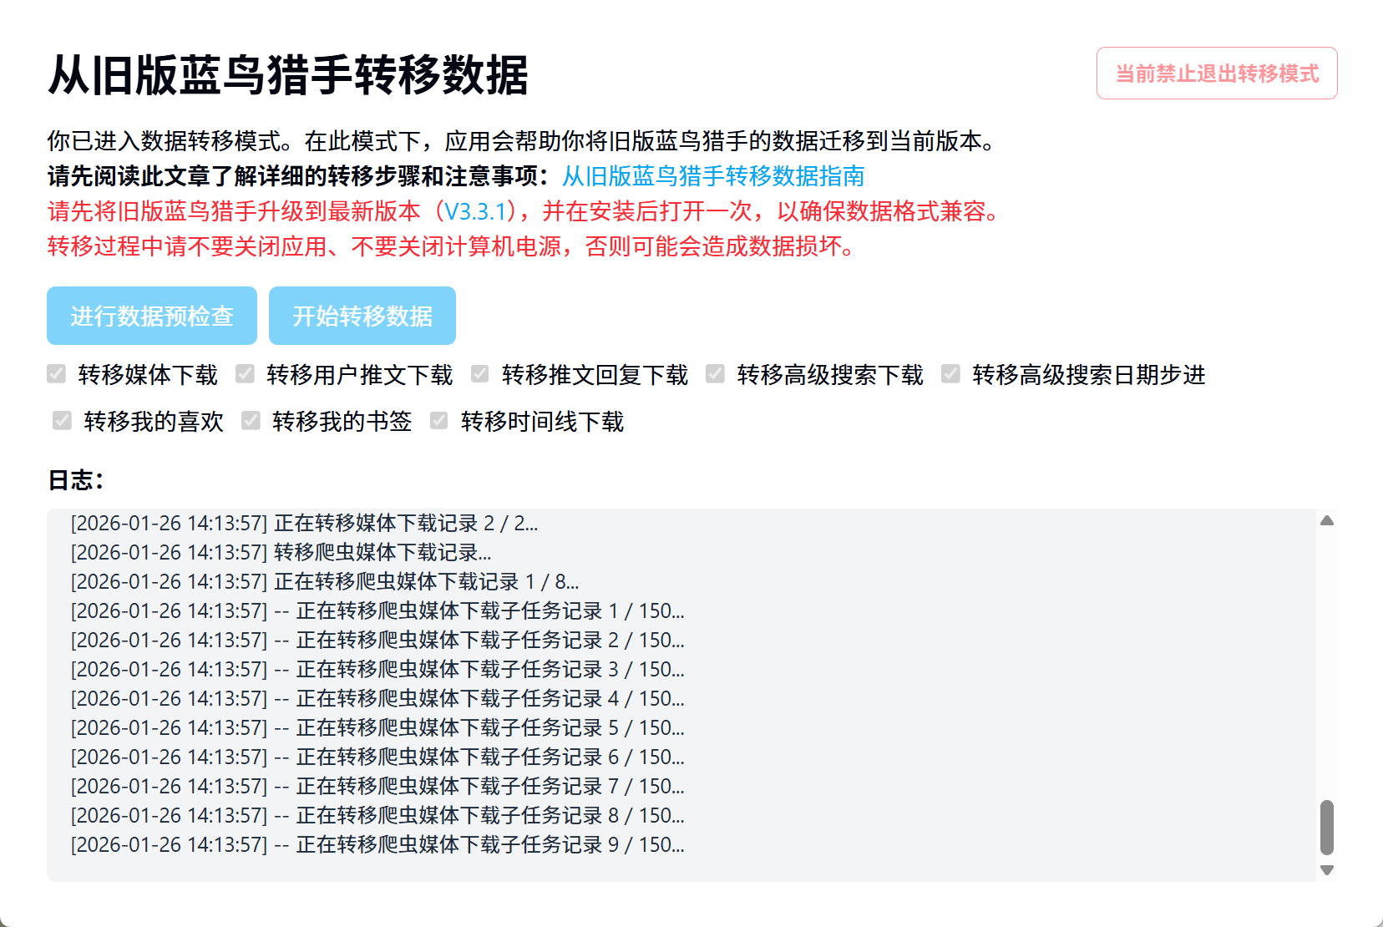Click the 进行数据预检查 button
The image size is (1383, 927).
click(x=151, y=316)
